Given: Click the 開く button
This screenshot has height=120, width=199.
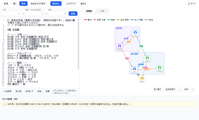Looking at the screenshot, I should [15, 4].
